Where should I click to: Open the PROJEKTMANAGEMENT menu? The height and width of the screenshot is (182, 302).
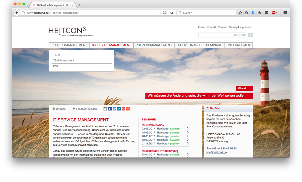(x=69, y=45)
